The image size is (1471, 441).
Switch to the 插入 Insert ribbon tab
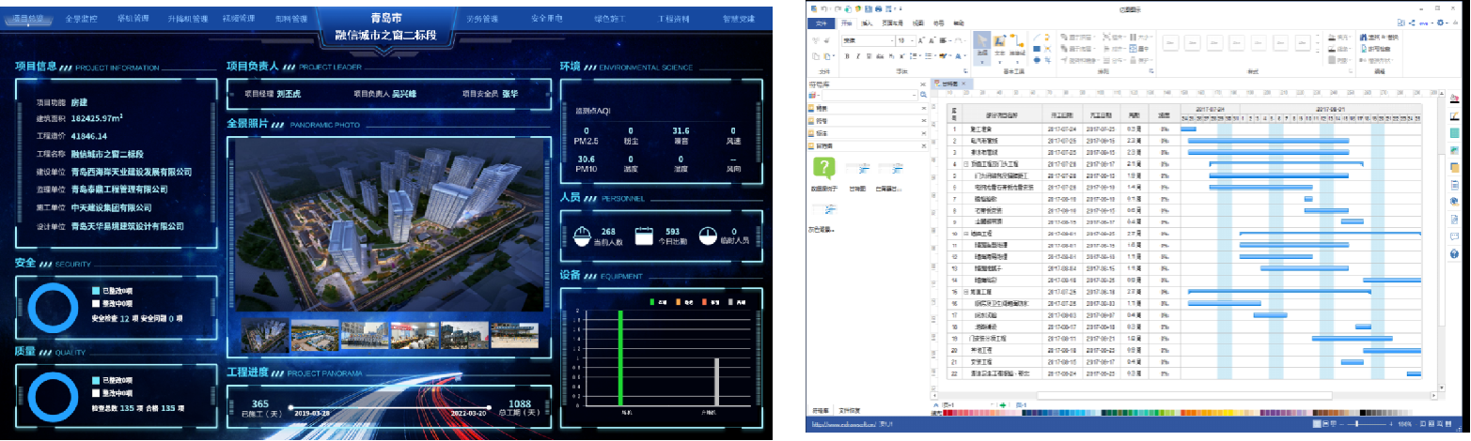(x=867, y=23)
